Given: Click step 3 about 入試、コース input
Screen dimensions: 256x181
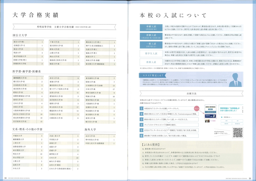Looking at the screenshot, I should [169, 119].
